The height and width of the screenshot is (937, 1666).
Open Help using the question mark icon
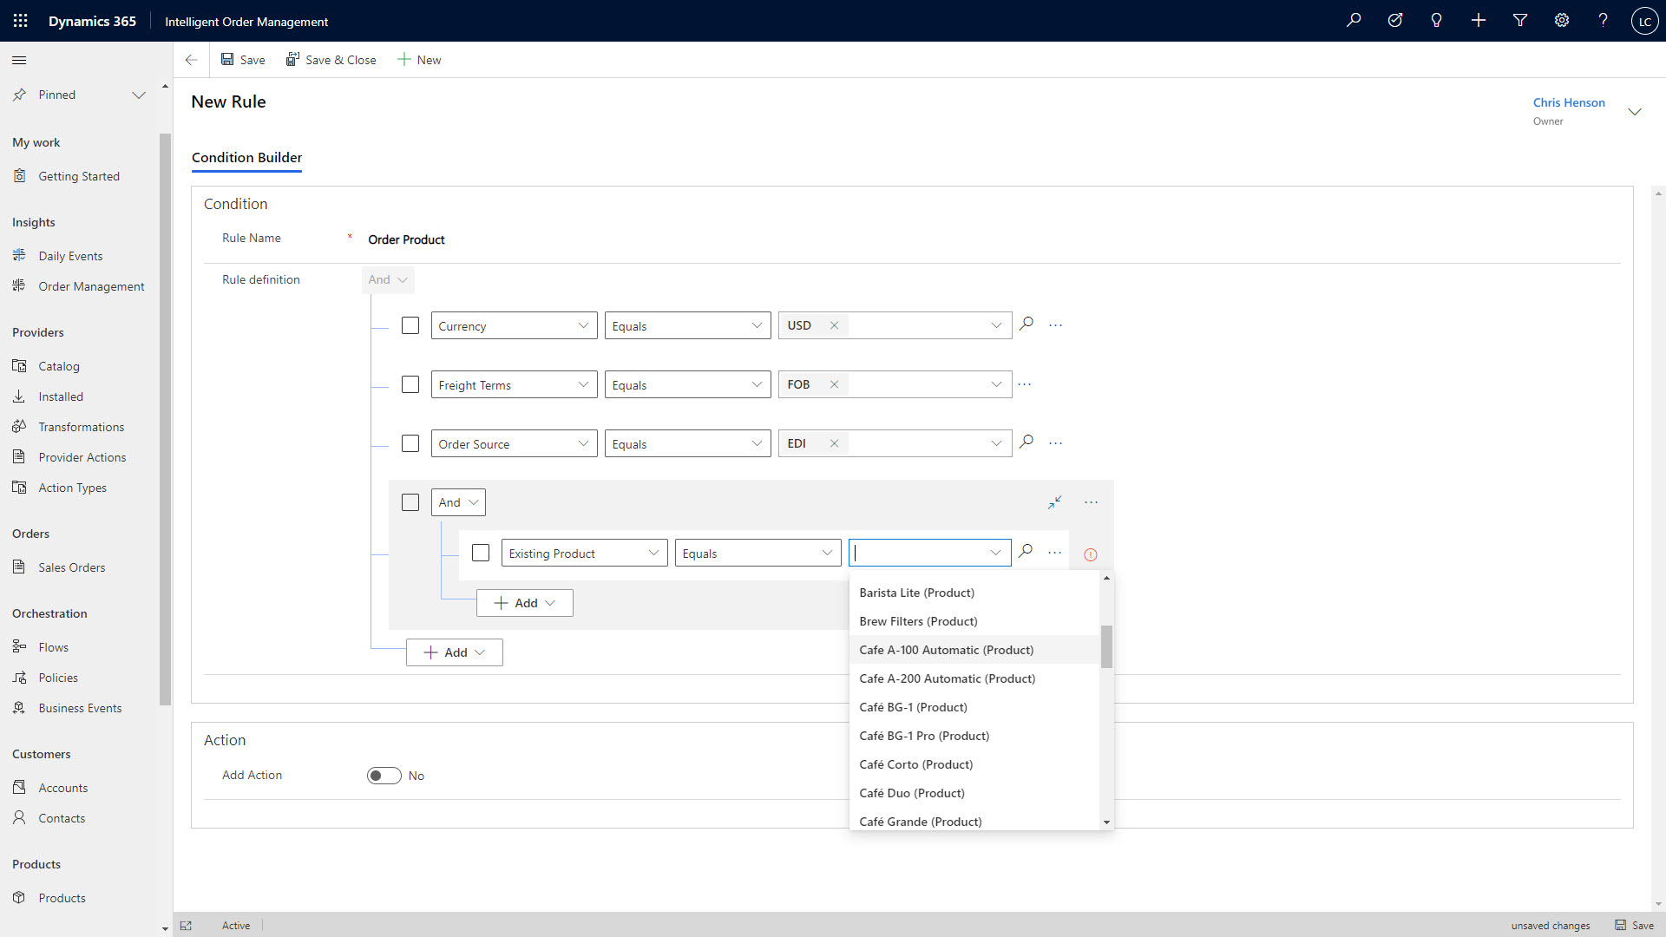tap(1604, 20)
